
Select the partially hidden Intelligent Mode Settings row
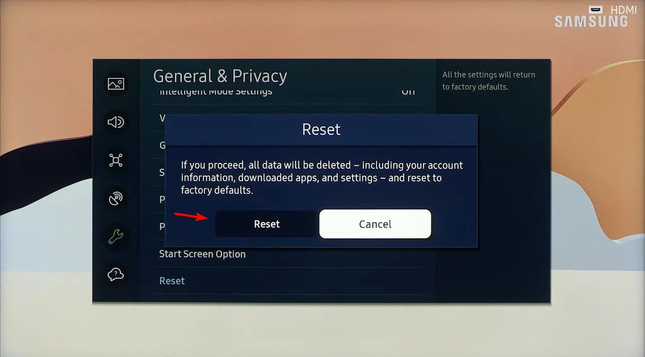289,93
